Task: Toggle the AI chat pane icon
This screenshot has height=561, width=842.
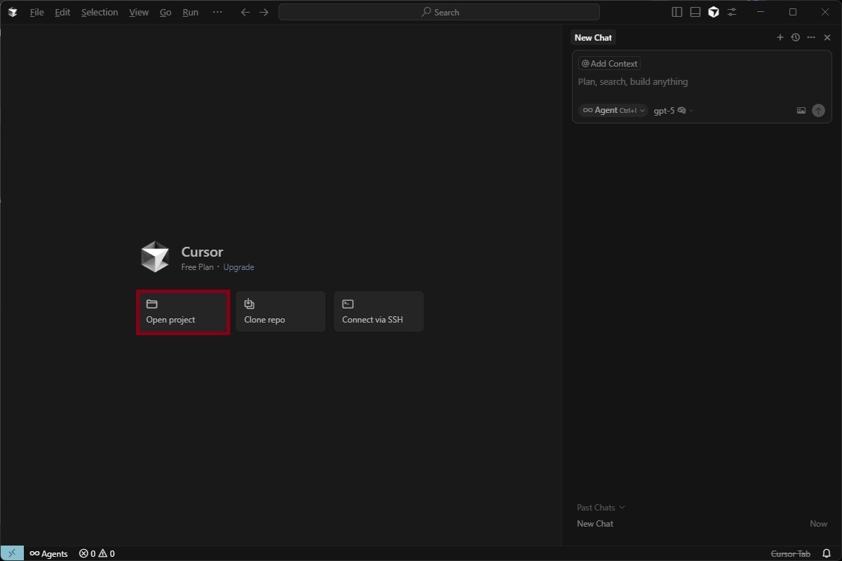Action: (714, 12)
